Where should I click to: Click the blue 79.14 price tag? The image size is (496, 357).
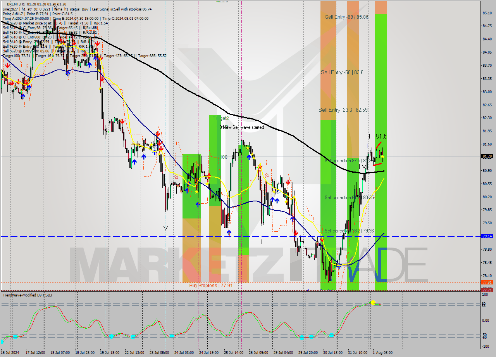tap(487, 236)
